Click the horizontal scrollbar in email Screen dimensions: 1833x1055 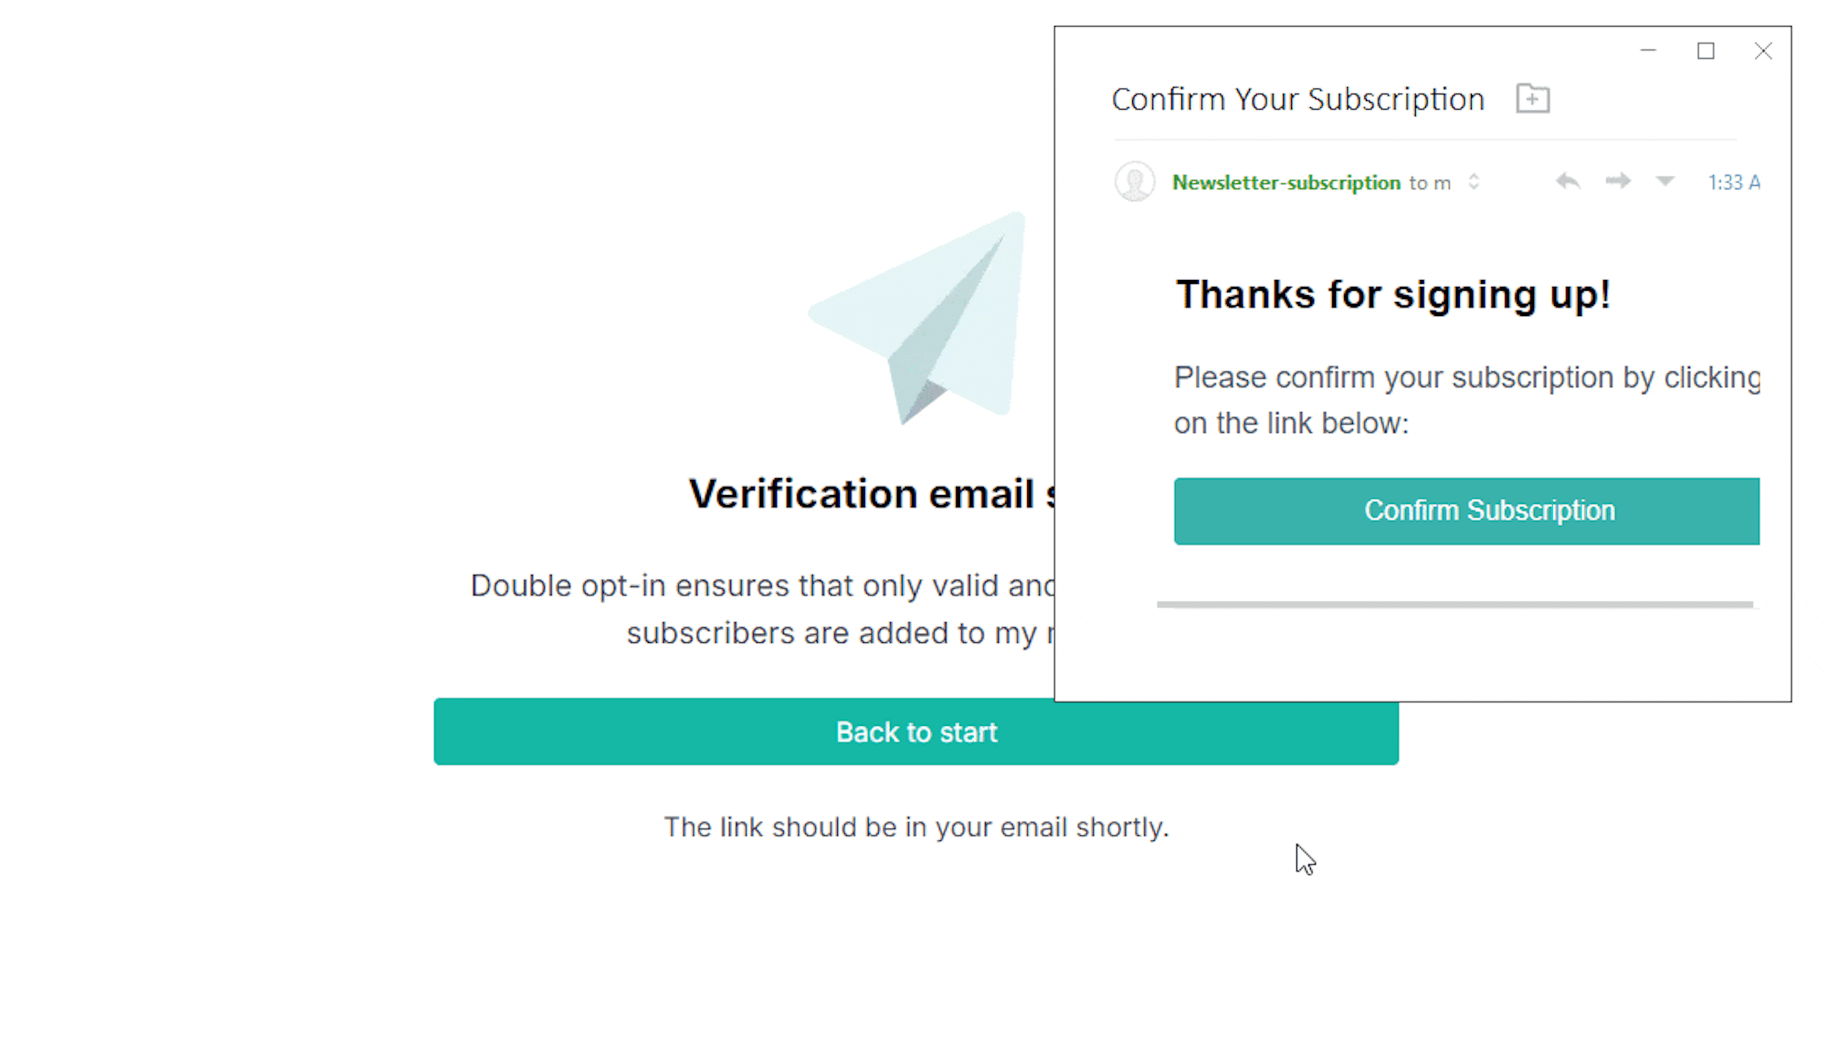click(1454, 604)
